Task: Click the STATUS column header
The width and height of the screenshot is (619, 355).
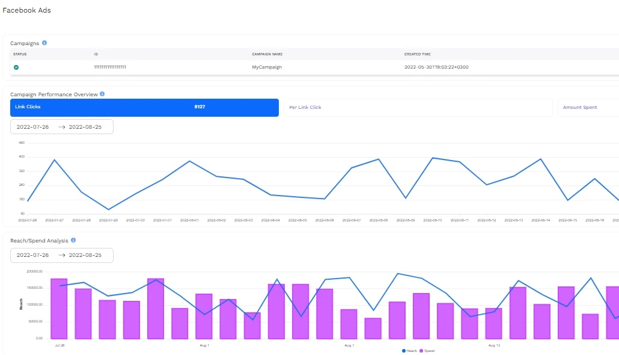Action: click(20, 54)
